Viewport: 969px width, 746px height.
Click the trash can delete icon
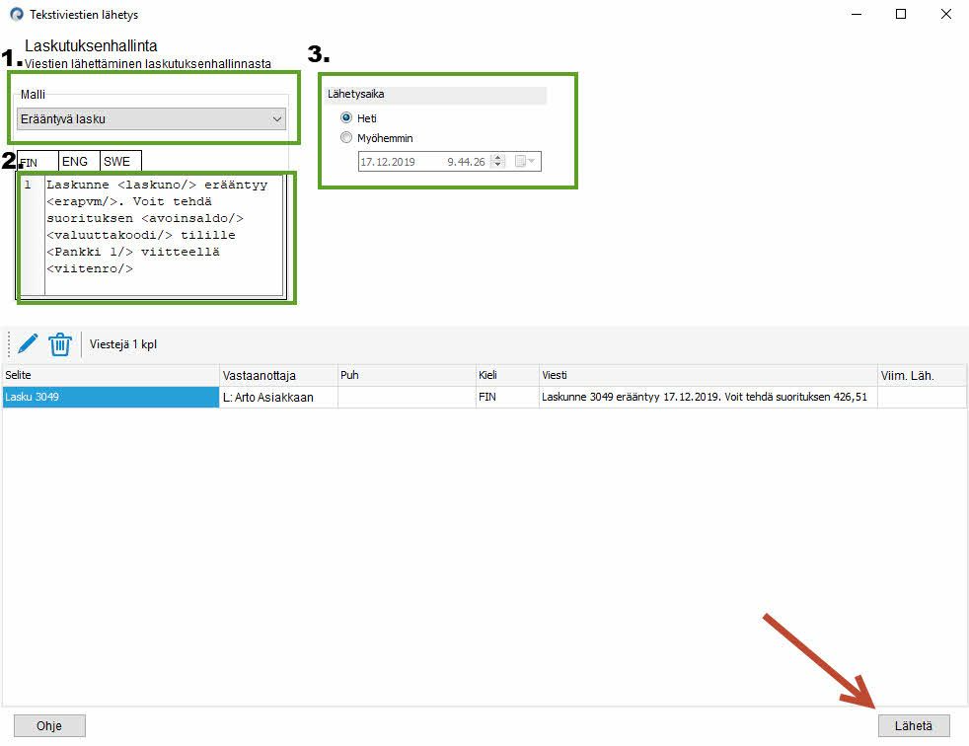pyautogui.click(x=60, y=344)
